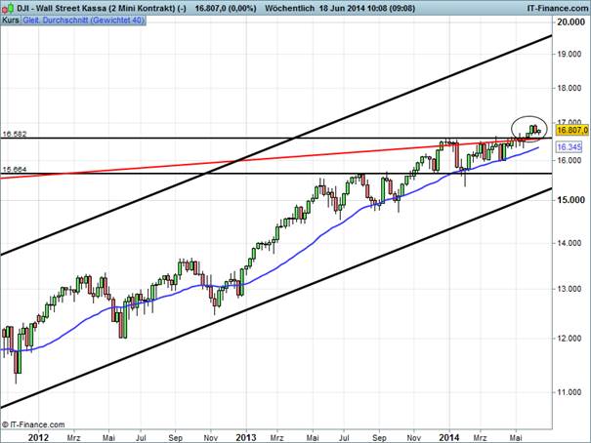Click the 16.582 horizontal line label

[15, 134]
